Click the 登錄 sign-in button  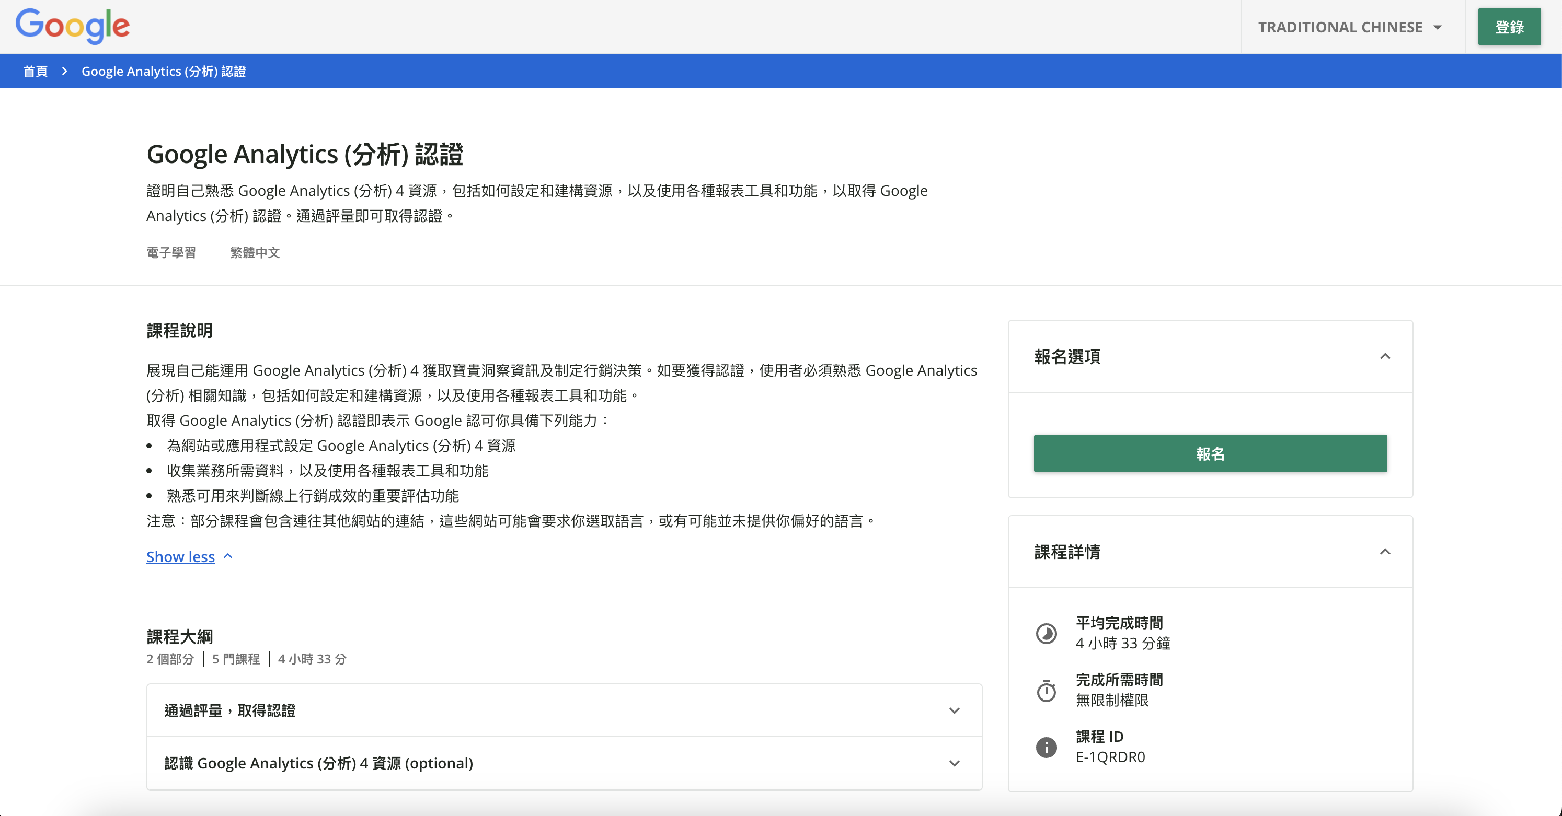click(x=1509, y=27)
